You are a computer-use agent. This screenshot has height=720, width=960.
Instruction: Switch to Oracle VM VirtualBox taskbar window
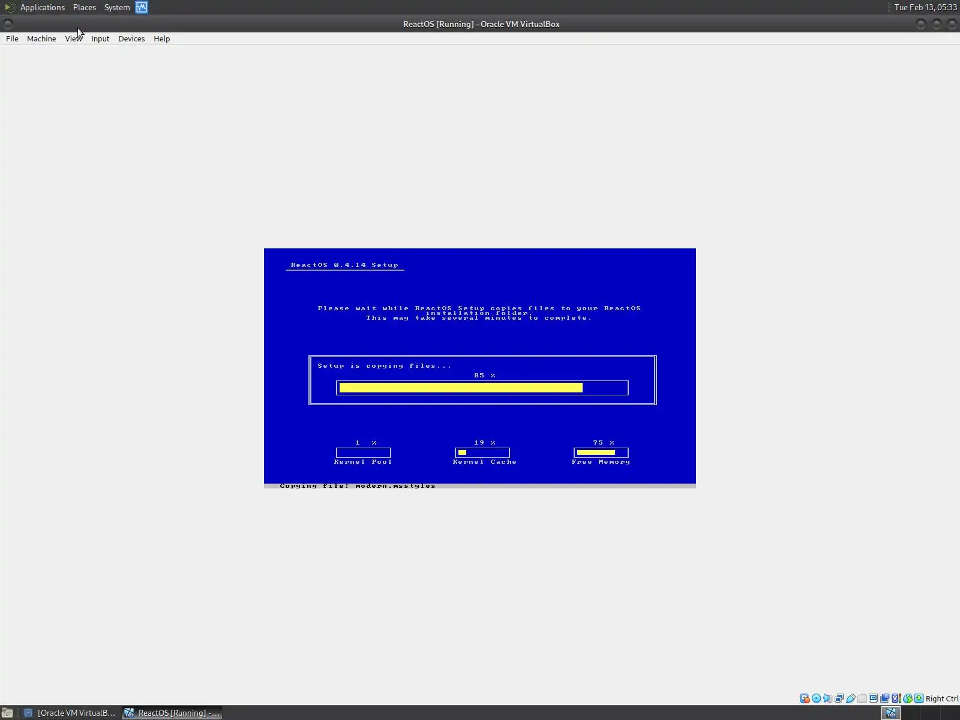click(70, 713)
